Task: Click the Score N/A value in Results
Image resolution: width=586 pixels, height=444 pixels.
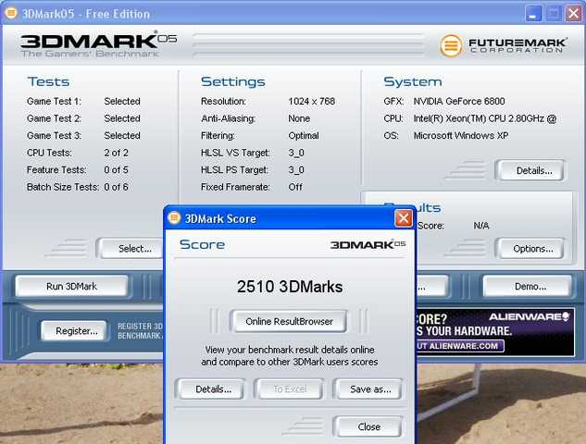Action: [481, 226]
